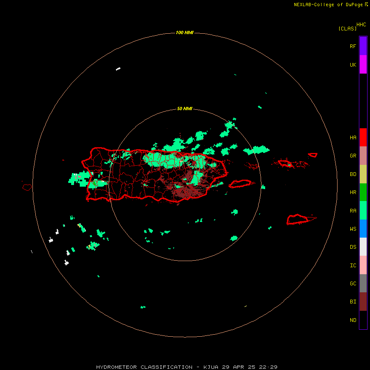Click the GC legend label

tap(353, 284)
